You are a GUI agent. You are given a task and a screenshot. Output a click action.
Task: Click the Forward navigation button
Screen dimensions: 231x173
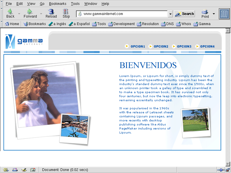[30, 13]
